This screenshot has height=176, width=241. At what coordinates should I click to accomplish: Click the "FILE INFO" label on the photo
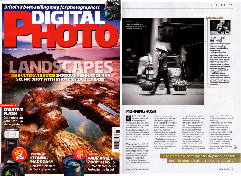(129, 21)
